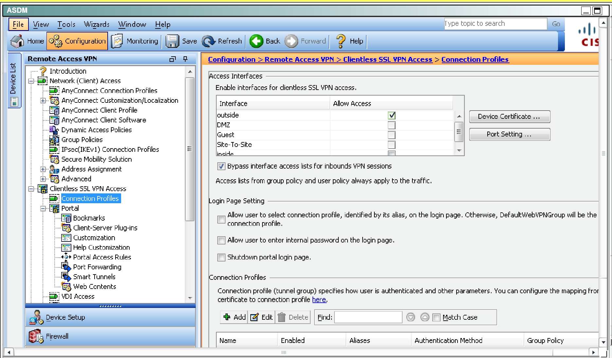
Task: Toggle Bypass interface access lists checkbox
Action: point(221,166)
